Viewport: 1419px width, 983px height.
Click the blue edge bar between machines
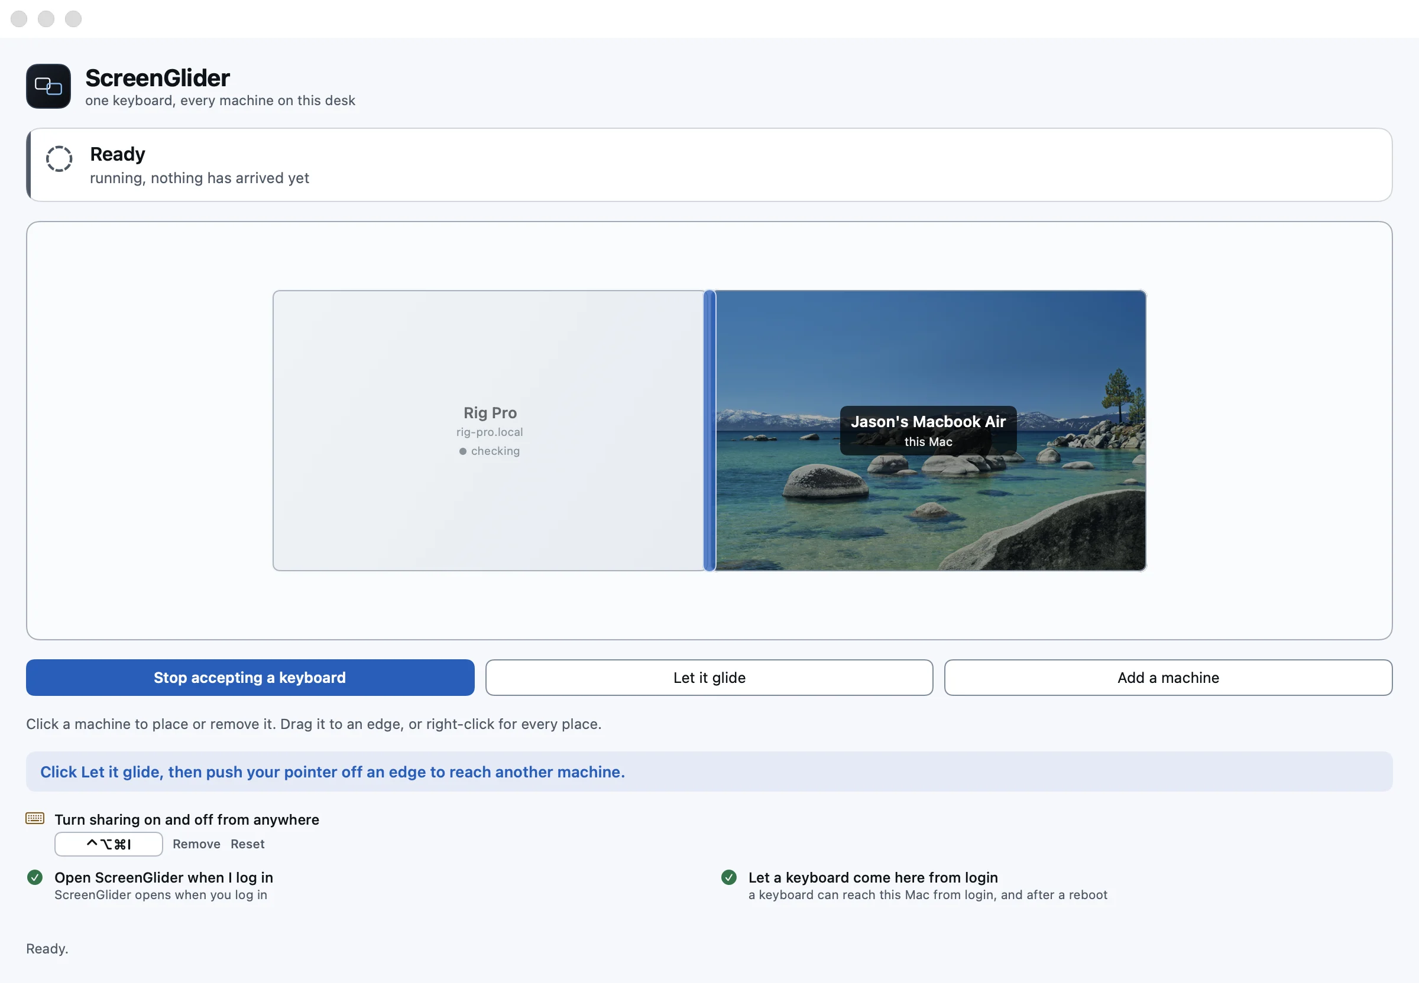point(710,431)
